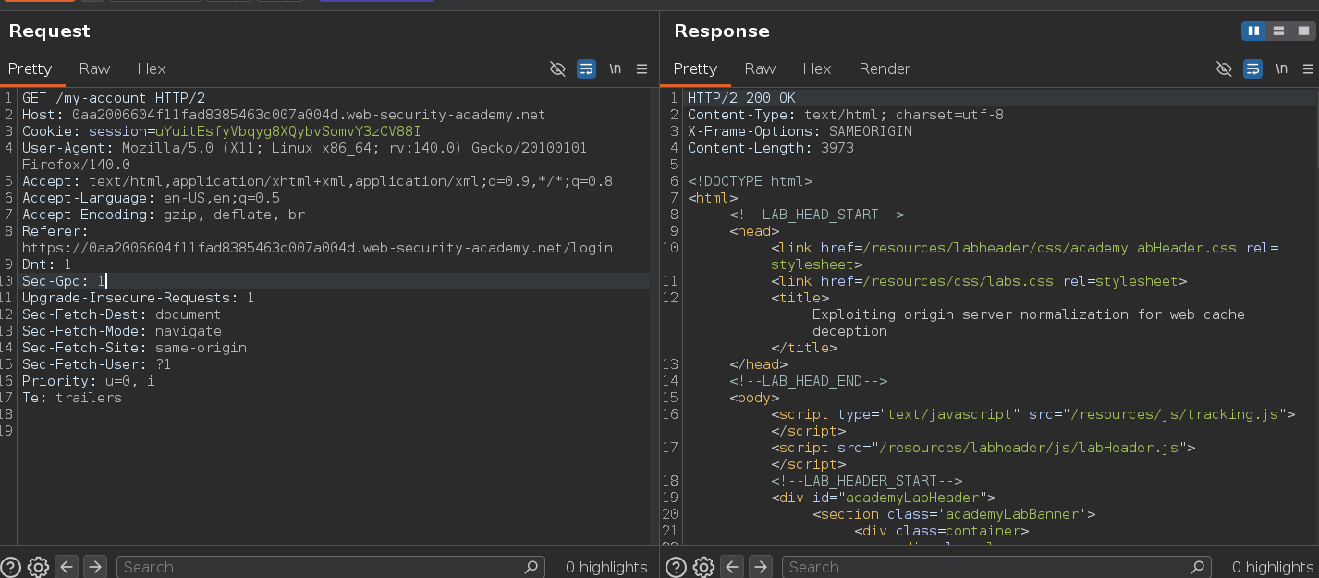The width and height of the screenshot is (1319, 578).
Task: Click magnifier icon in Request search field
Action: [x=531, y=567]
